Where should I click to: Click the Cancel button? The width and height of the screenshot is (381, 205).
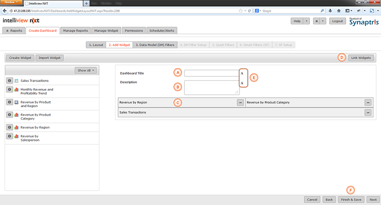click(x=312, y=200)
